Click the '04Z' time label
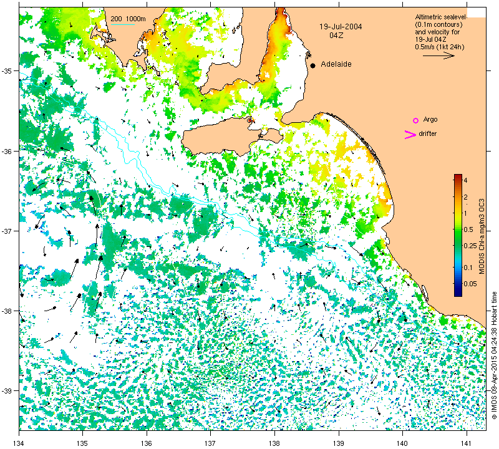Image resolution: width=499 pixels, height=449 pixels. coord(336,36)
